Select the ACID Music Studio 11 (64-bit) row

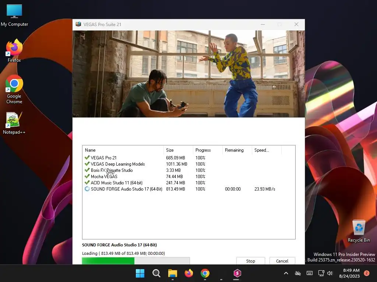click(x=189, y=183)
